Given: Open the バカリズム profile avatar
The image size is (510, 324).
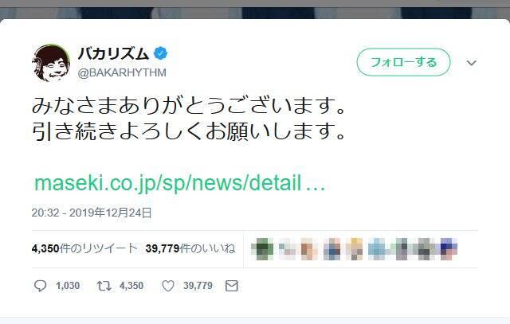Looking at the screenshot, I should [x=51, y=62].
